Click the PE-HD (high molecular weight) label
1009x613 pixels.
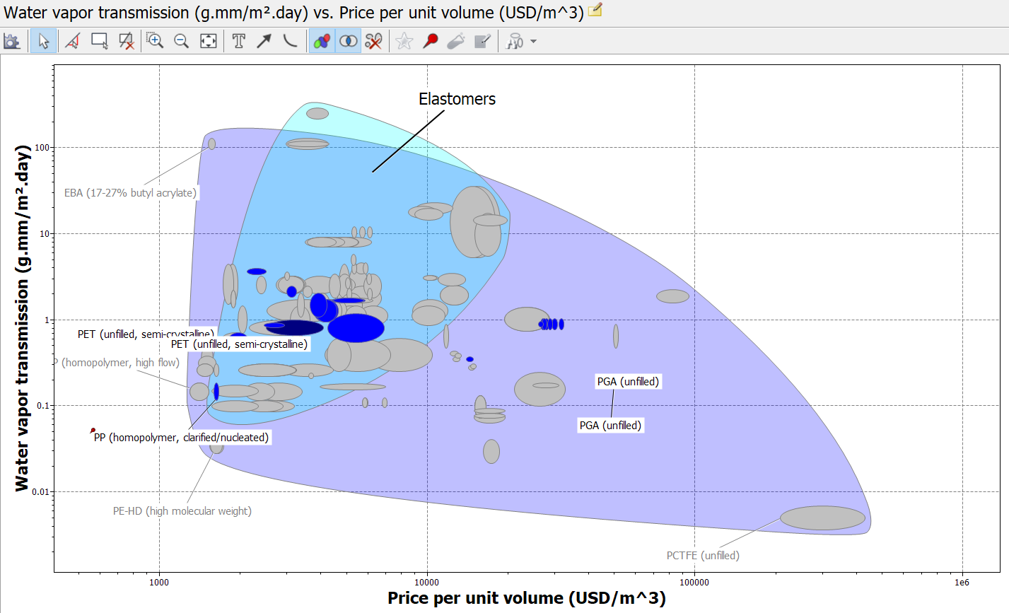pos(182,510)
